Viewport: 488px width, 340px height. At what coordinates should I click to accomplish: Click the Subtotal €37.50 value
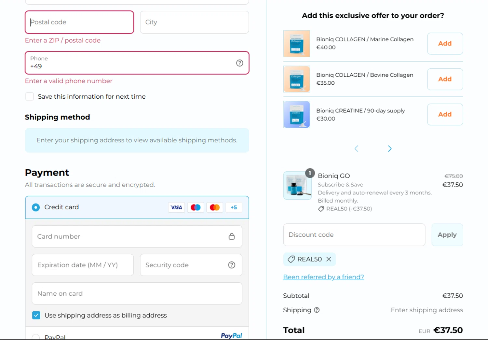[x=453, y=296]
